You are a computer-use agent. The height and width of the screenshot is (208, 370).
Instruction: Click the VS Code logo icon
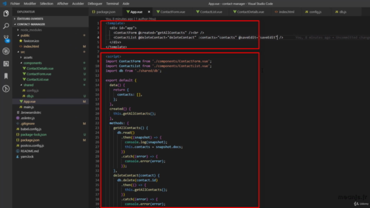pyautogui.click(x=4, y=3)
